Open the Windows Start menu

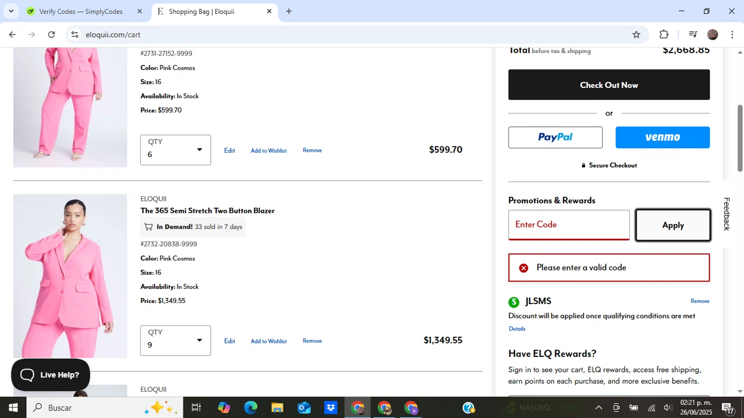click(13, 408)
